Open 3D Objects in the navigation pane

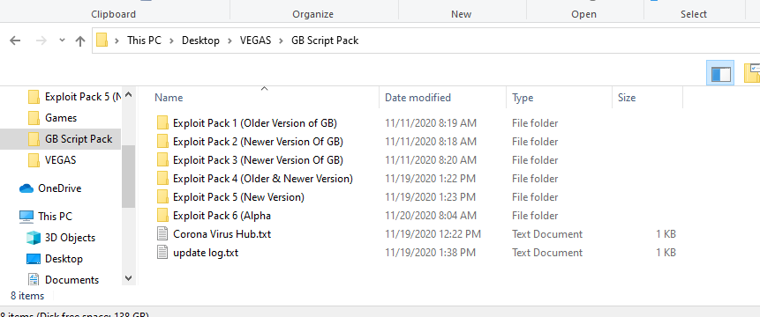(x=70, y=238)
